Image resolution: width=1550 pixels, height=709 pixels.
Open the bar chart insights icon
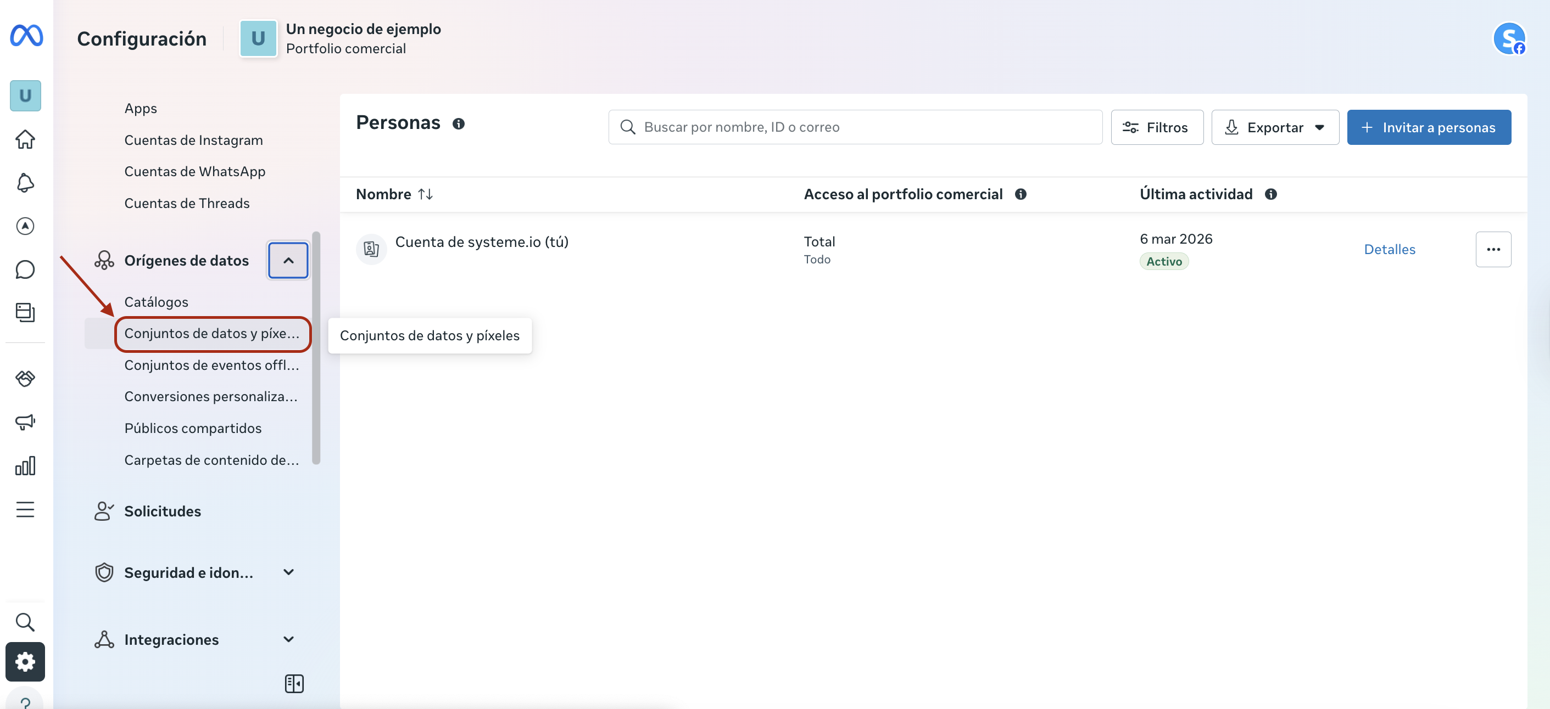click(25, 466)
